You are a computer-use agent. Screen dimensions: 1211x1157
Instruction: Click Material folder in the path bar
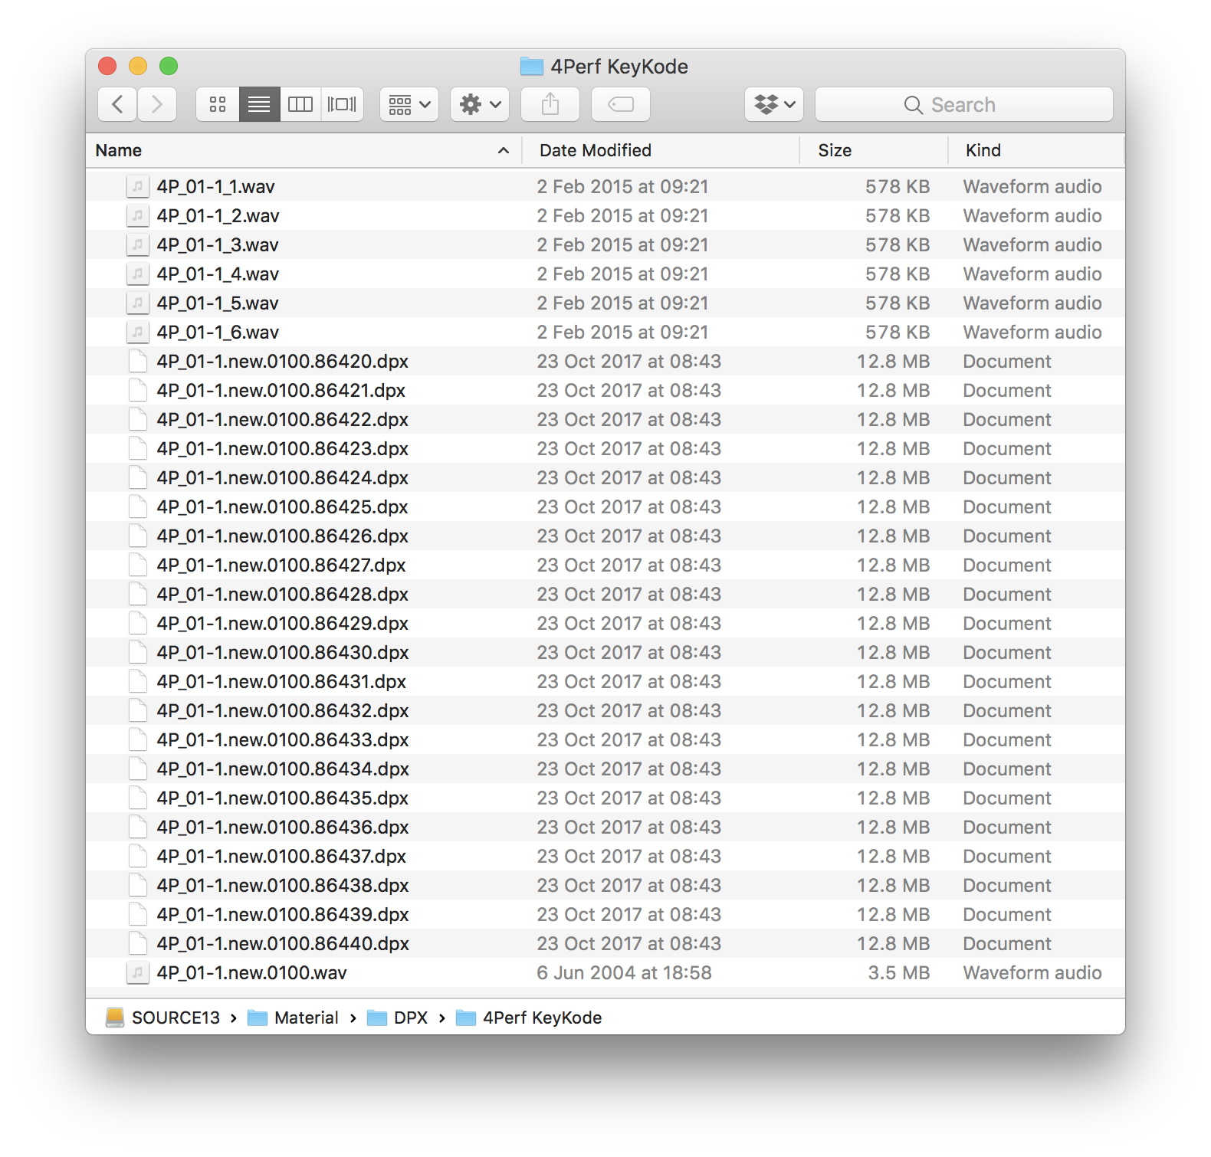pyautogui.click(x=293, y=1018)
